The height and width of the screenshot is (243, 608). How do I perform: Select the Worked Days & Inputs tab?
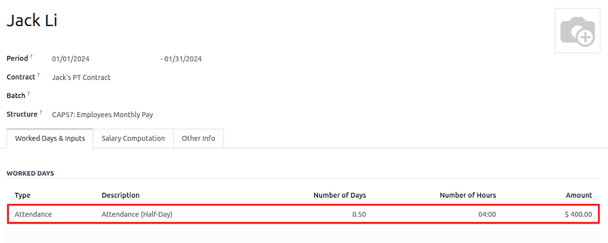50,138
